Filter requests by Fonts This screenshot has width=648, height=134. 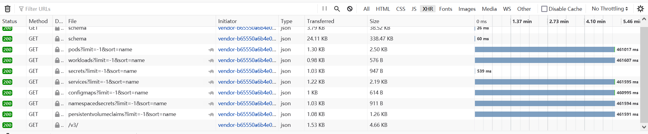(x=446, y=9)
